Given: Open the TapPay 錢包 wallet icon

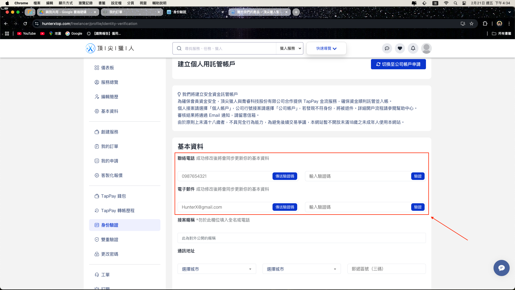Looking at the screenshot, I should (97, 196).
